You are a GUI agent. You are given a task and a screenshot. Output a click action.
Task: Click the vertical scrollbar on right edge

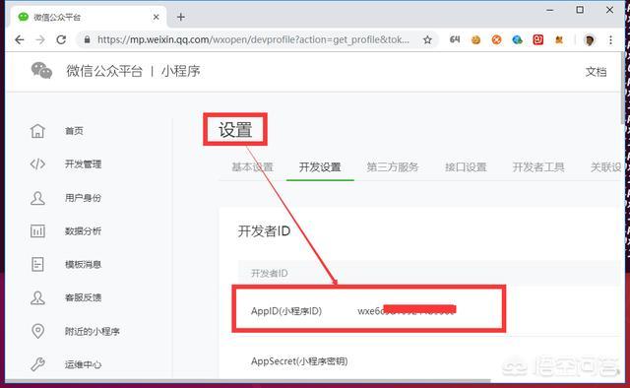coord(623,89)
